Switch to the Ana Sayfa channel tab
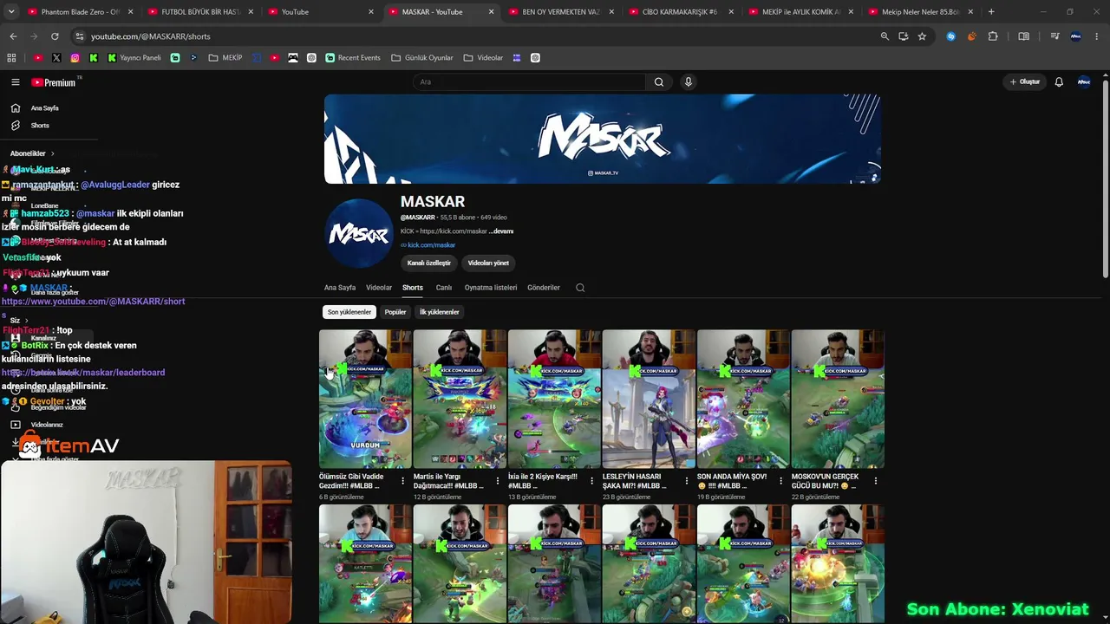Viewport: 1110px width, 624px height. [x=340, y=288]
